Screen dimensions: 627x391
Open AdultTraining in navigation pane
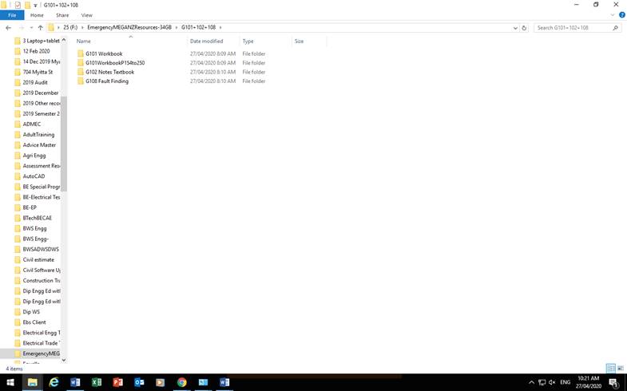[38, 135]
